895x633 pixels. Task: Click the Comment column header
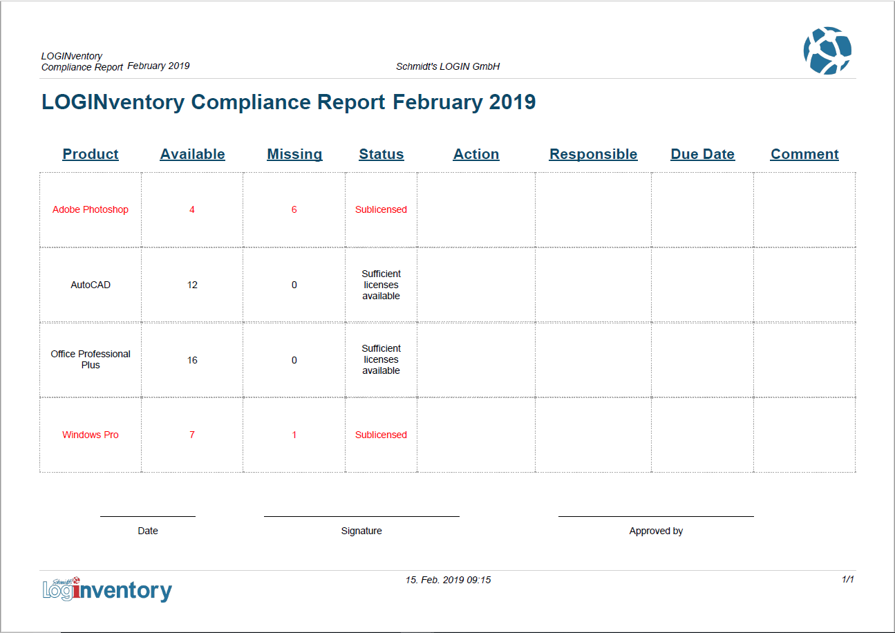coord(804,154)
